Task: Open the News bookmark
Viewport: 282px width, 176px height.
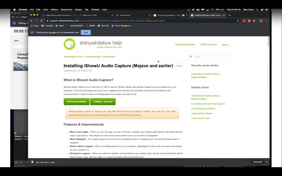Action: tap(60, 26)
